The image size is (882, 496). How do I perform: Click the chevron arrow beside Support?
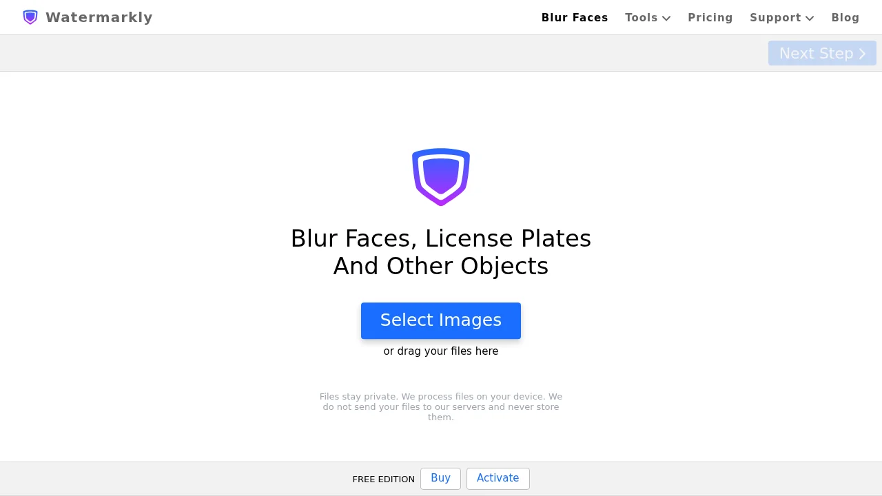(x=810, y=19)
